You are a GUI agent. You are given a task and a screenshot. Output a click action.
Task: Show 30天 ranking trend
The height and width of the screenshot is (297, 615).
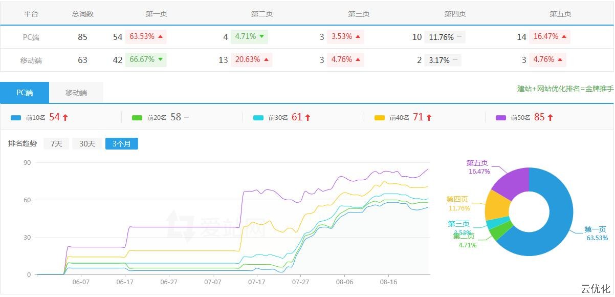coord(87,144)
